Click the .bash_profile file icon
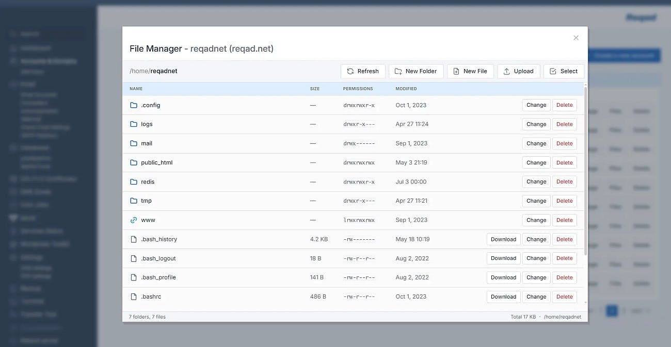Image resolution: width=671 pixels, height=347 pixels. 134,277
